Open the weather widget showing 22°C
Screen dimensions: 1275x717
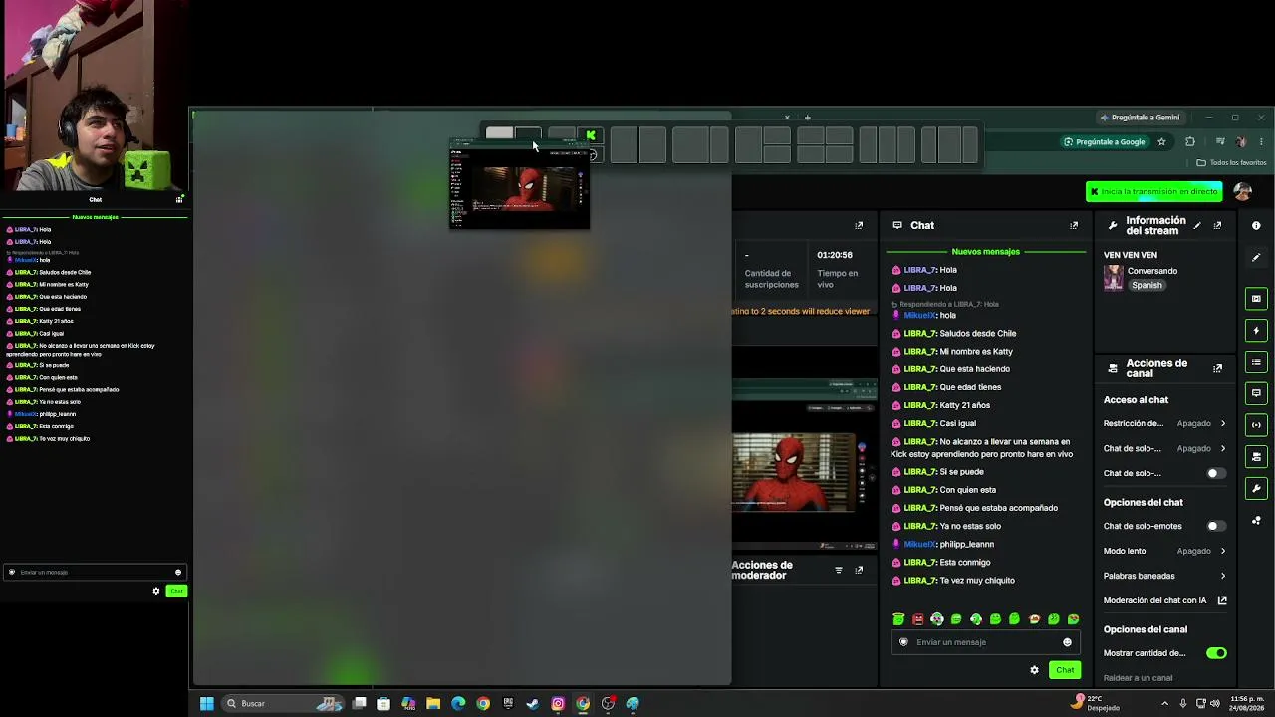(1095, 704)
